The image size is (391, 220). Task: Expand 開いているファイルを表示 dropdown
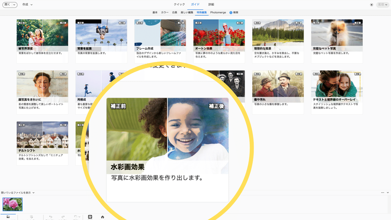point(18,193)
